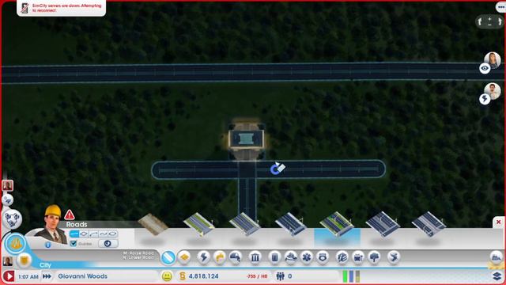506x285 pixels.
Task: Select the circular road drawing tool
Action: tap(113, 234)
